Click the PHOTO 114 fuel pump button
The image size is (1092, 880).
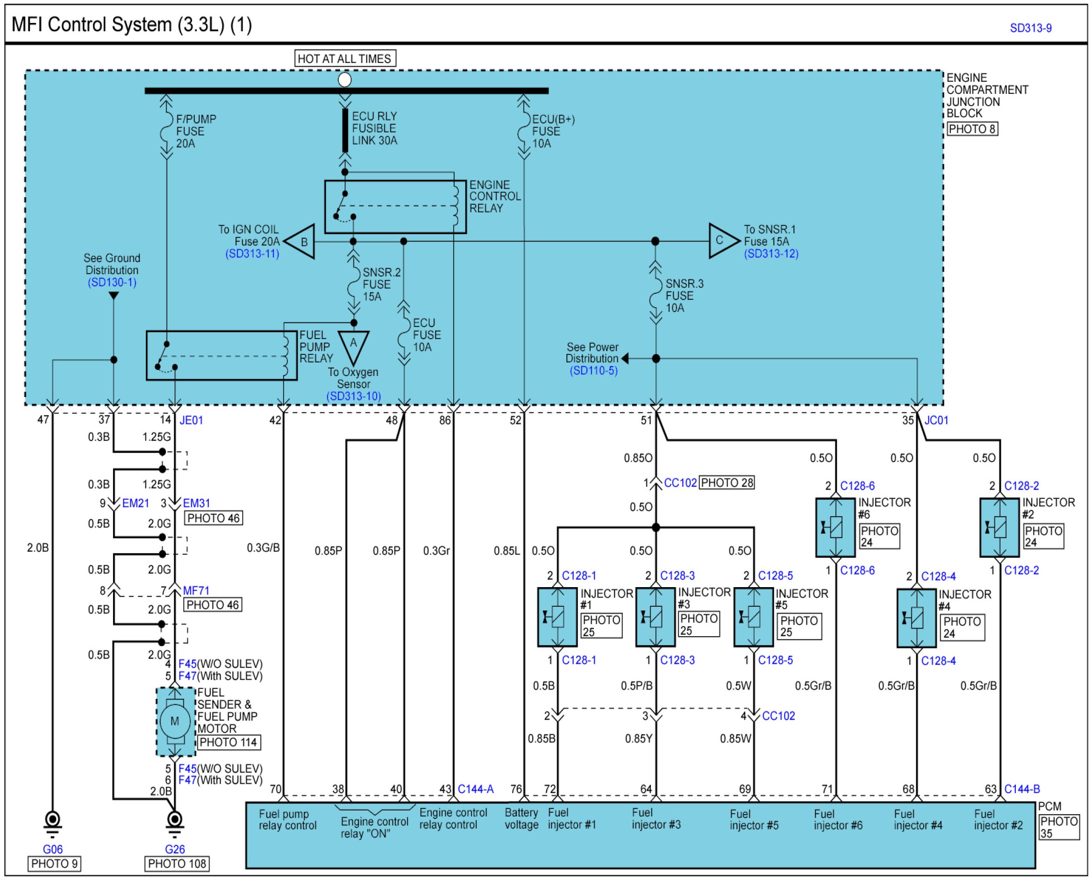point(228,742)
